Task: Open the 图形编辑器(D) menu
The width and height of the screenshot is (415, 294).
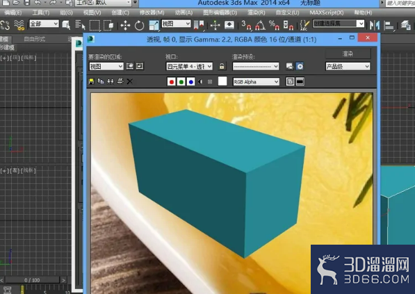Action: coord(220,13)
